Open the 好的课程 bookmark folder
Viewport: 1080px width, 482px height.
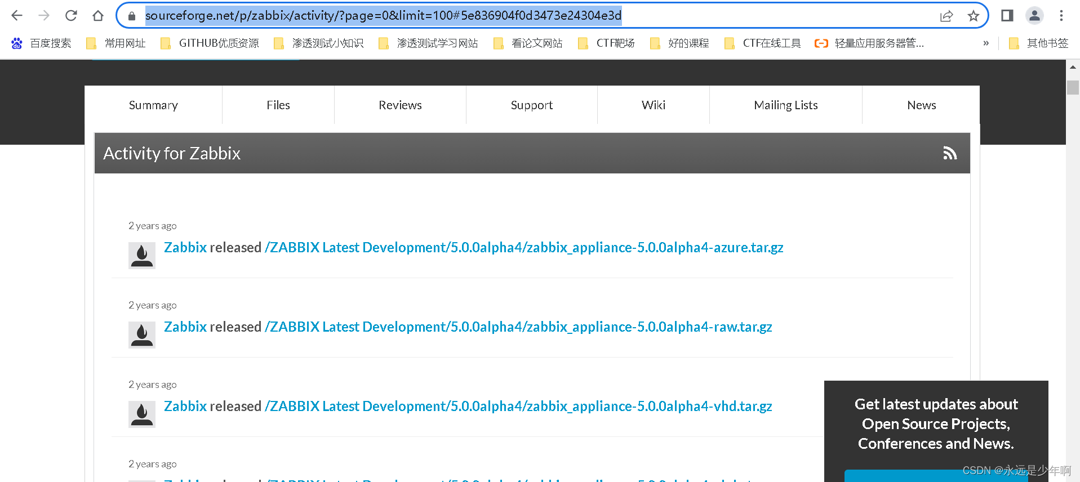[x=679, y=43]
